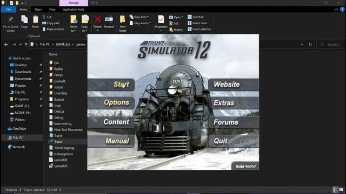Go up one folder level

26,44
